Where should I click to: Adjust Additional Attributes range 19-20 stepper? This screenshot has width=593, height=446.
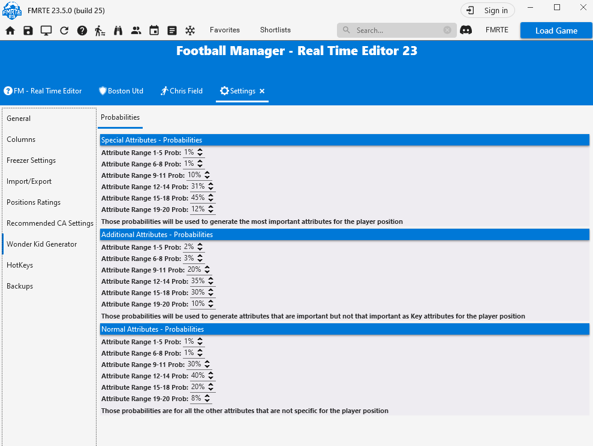[x=210, y=304]
